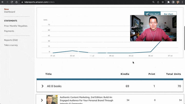Viewport: 185px width, 104px height.
Task: Expand the Authentic Content Marketing book row
Action: pyautogui.click(x=42, y=100)
